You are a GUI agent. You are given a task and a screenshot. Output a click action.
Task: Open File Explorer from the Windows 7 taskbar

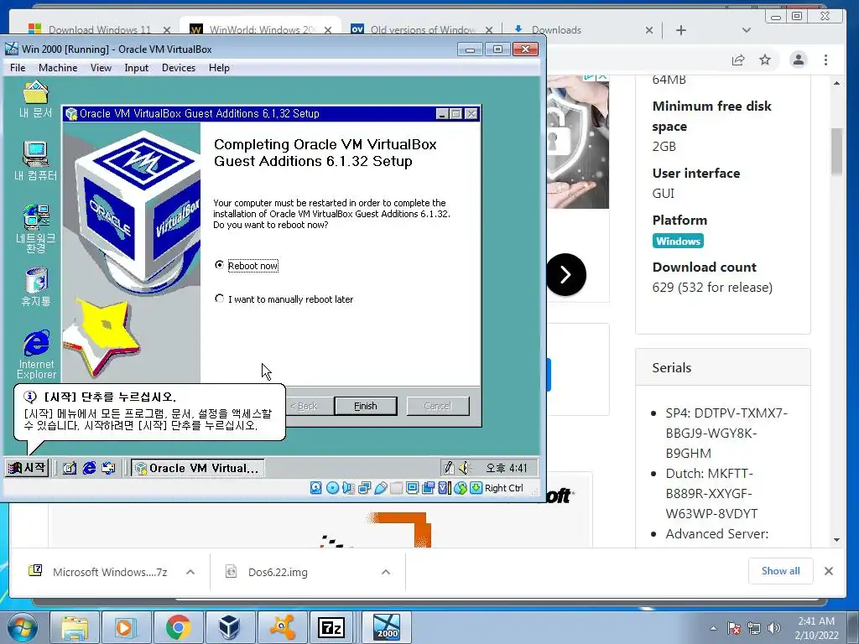pyautogui.click(x=75, y=627)
